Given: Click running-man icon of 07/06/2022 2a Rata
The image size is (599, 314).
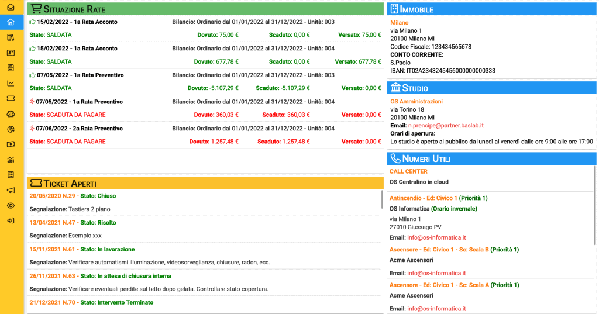Looking at the screenshot, I should click(32, 129).
